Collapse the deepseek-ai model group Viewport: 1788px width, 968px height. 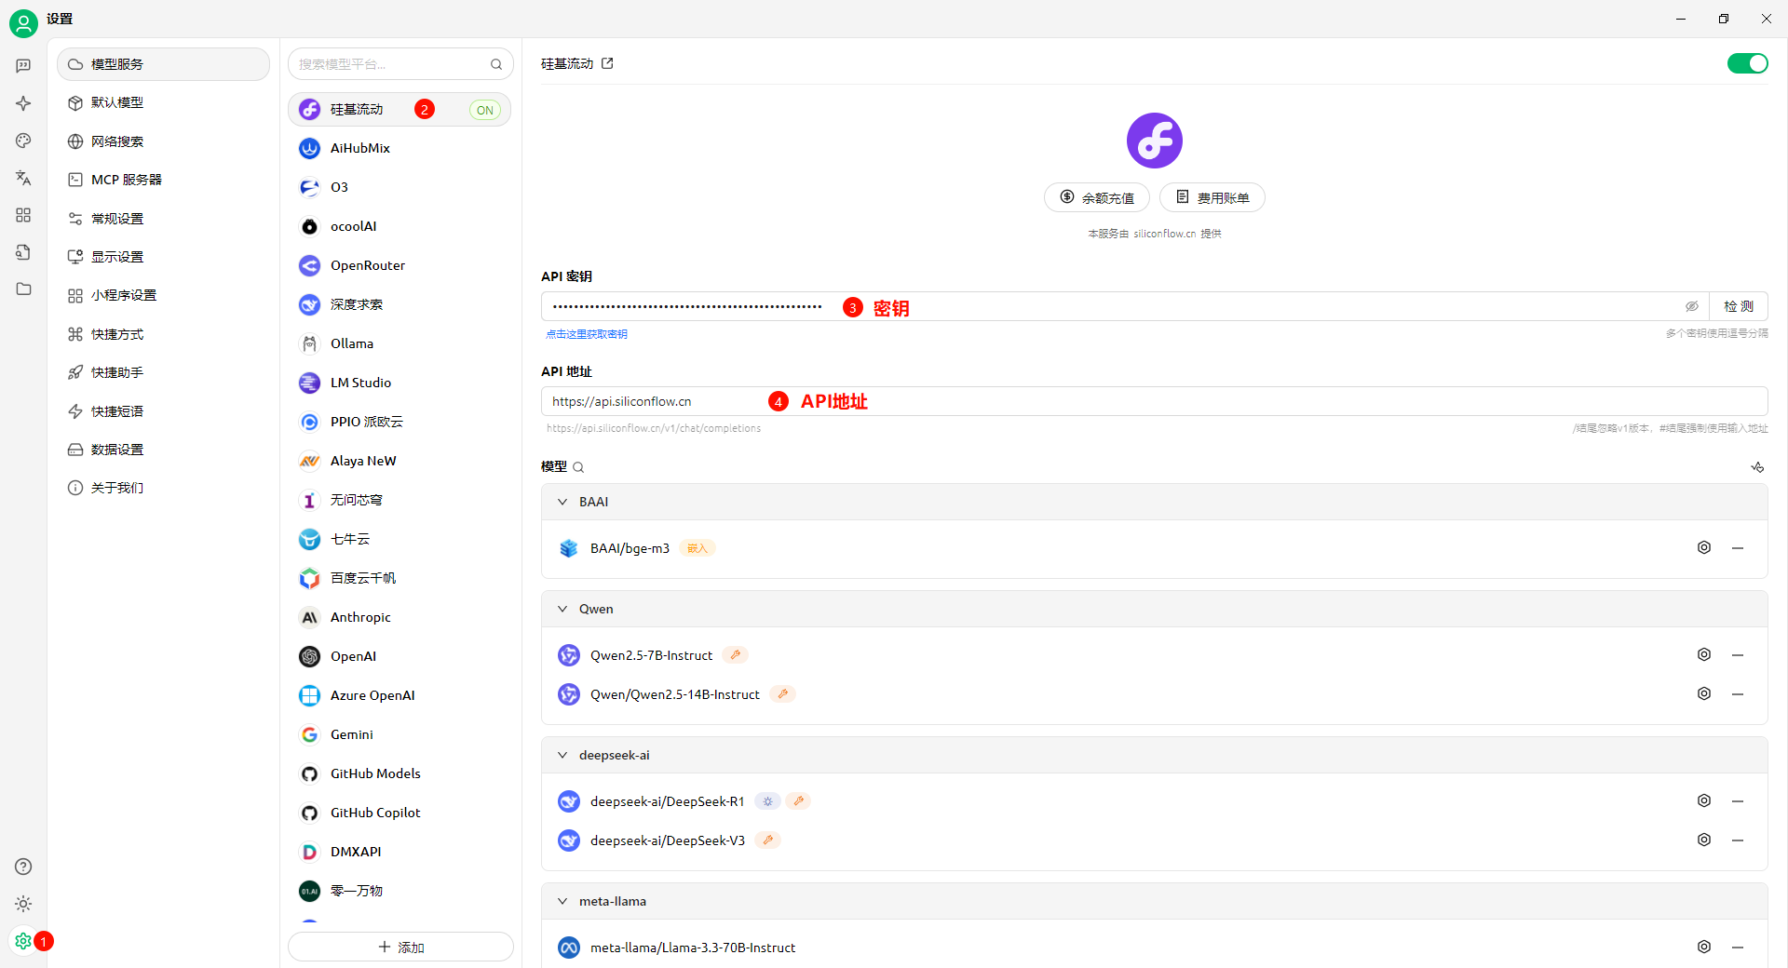(x=562, y=755)
